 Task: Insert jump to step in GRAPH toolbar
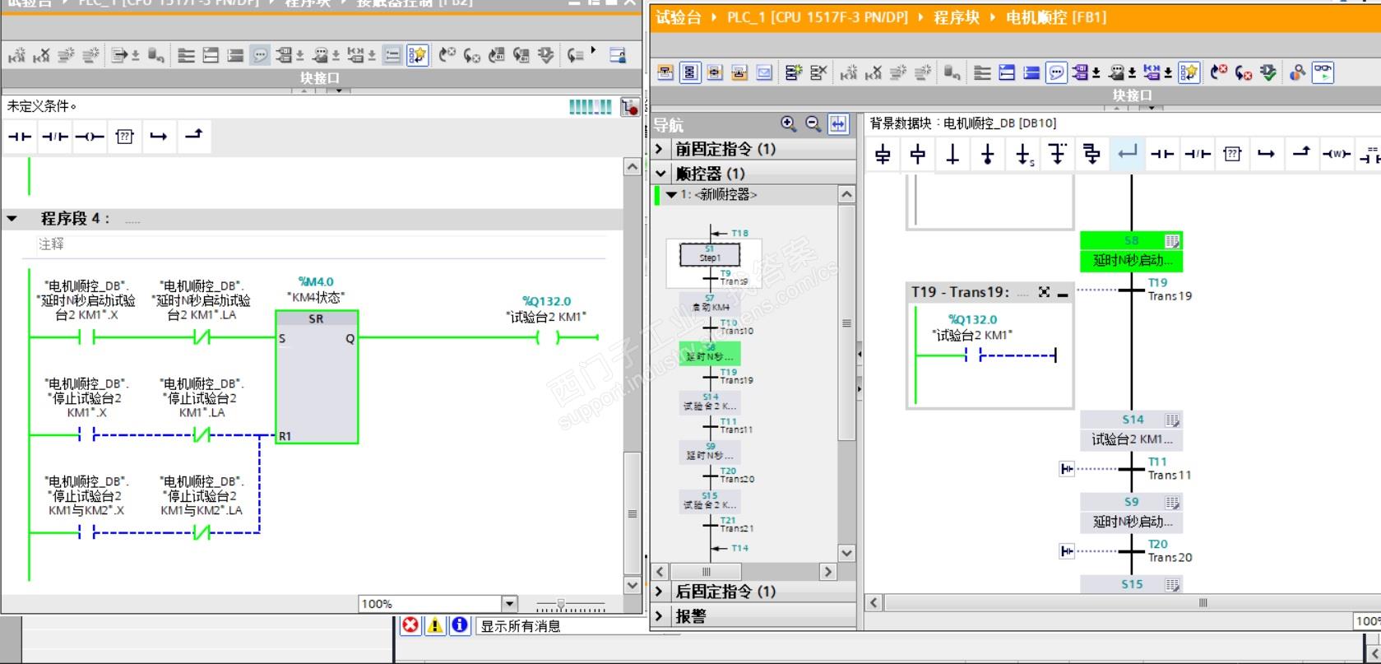point(1023,154)
